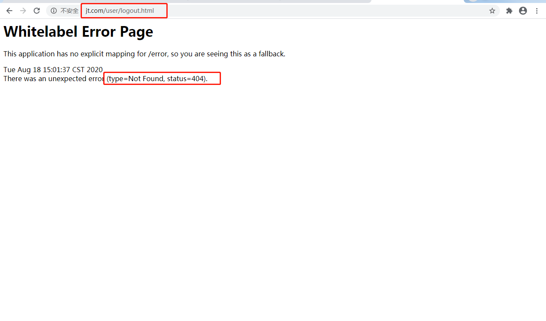Click the text '(type=Not Found, status=404).'
The height and width of the screenshot is (321, 546).
(x=157, y=79)
